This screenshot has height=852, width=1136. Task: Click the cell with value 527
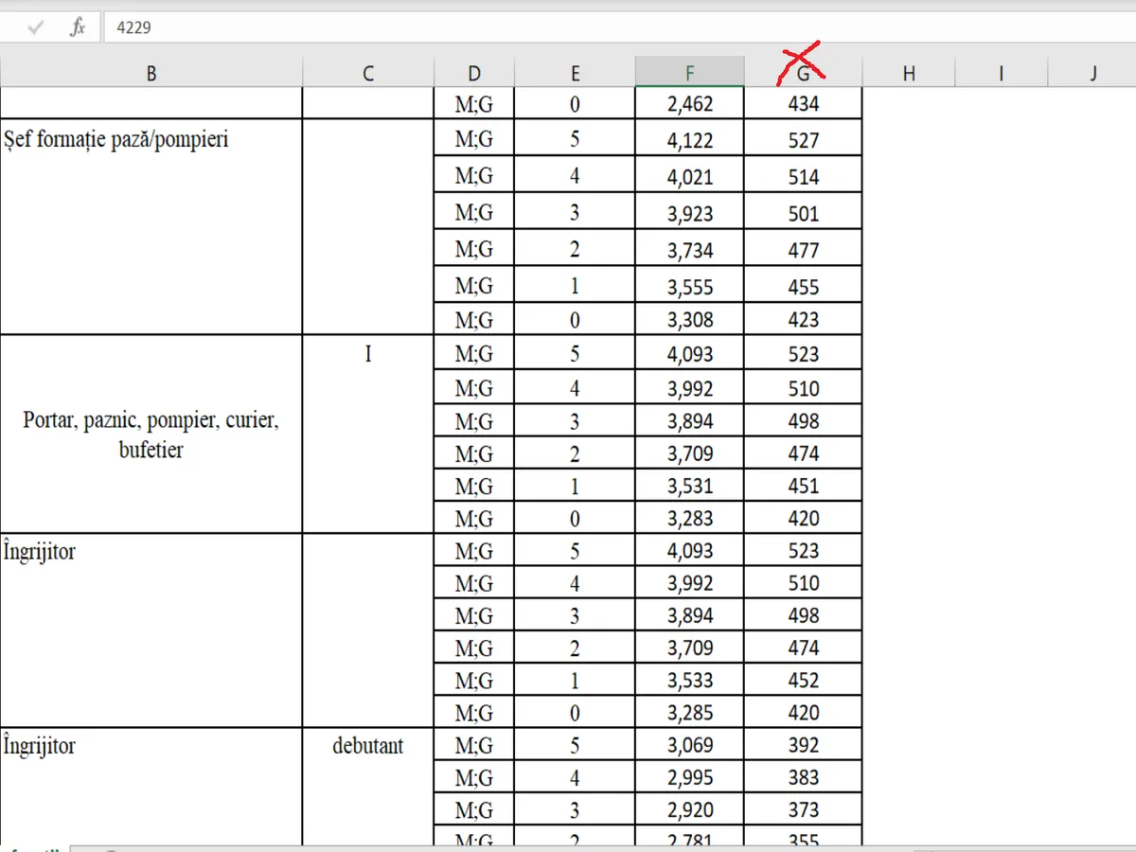coord(803,140)
